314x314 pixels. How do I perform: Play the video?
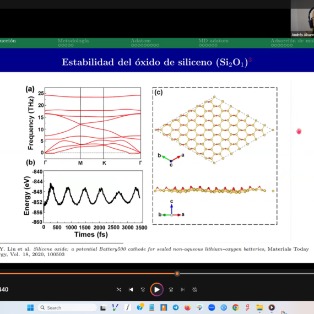click(157, 290)
